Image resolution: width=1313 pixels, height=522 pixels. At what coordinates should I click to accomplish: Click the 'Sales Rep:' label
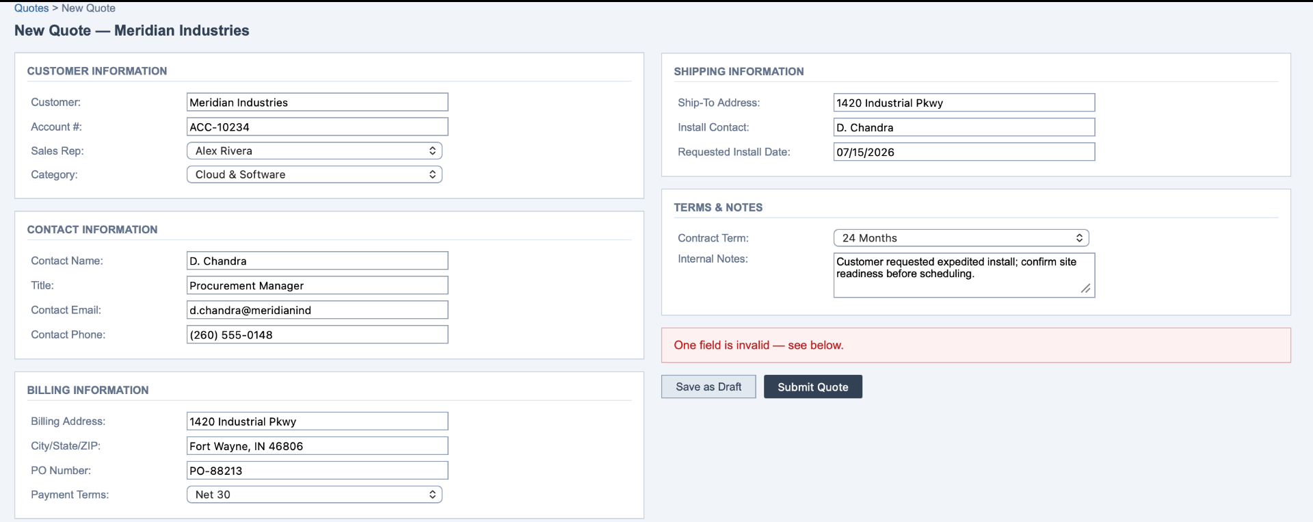pyautogui.click(x=57, y=151)
